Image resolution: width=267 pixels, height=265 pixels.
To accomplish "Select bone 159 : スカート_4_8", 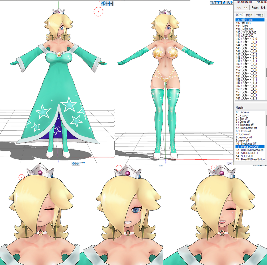I will click(250, 92).
